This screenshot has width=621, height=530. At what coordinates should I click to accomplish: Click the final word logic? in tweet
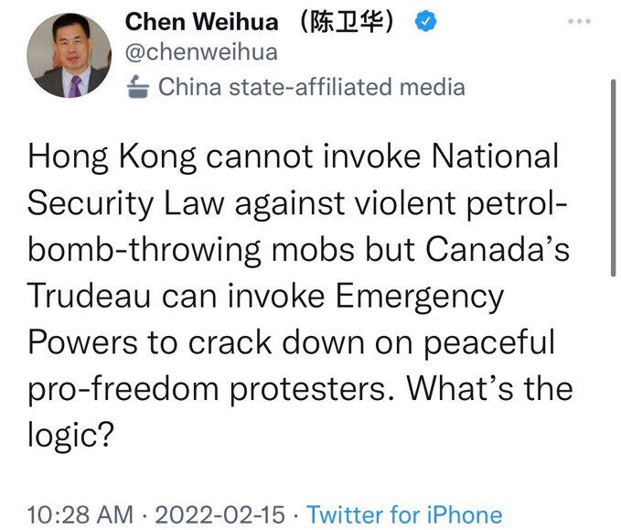(71, 436)
